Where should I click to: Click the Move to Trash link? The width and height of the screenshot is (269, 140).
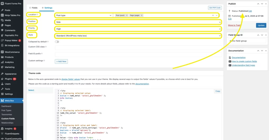point(234,25)
